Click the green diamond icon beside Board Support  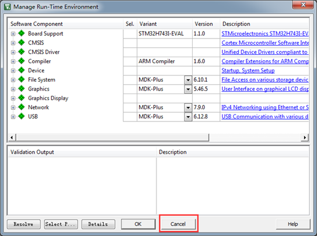[x=22, y=33]
